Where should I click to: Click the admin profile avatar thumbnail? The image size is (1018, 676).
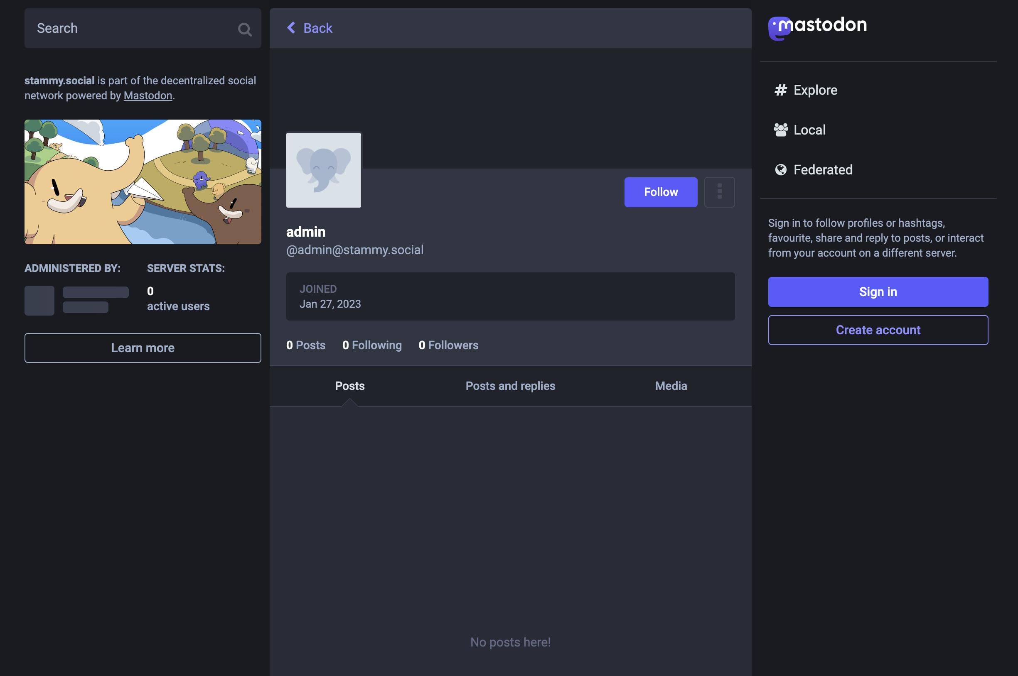coord(323,170)
